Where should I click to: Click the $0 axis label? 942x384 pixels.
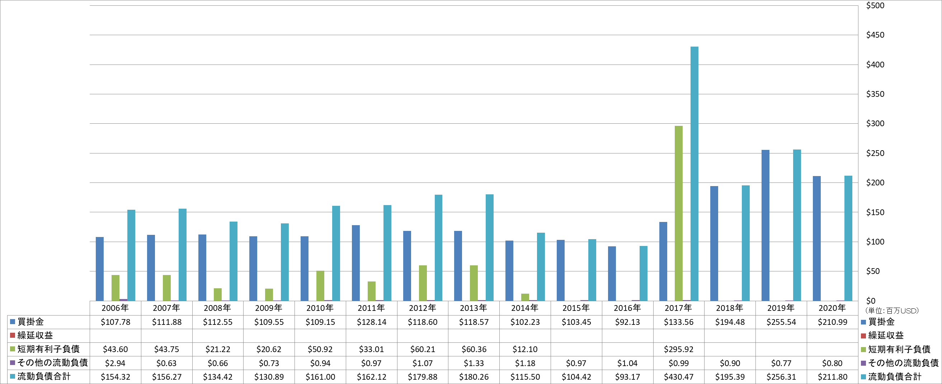[871, 301]
